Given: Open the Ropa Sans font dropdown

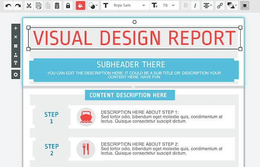Looking at the screenshot, I should pyautogui.click(x=125, y=6).
